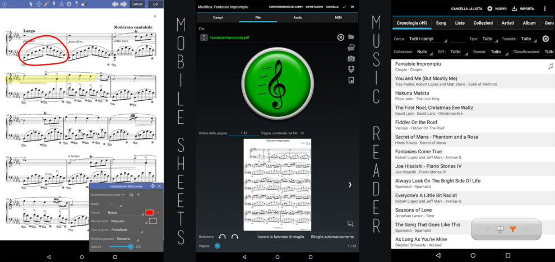The width and height of the screenshot is (555, 262).
Task: Switch to the MIDI tab
Action: (x=339, y=17)
